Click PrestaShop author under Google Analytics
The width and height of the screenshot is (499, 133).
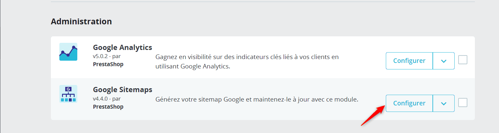108,64
